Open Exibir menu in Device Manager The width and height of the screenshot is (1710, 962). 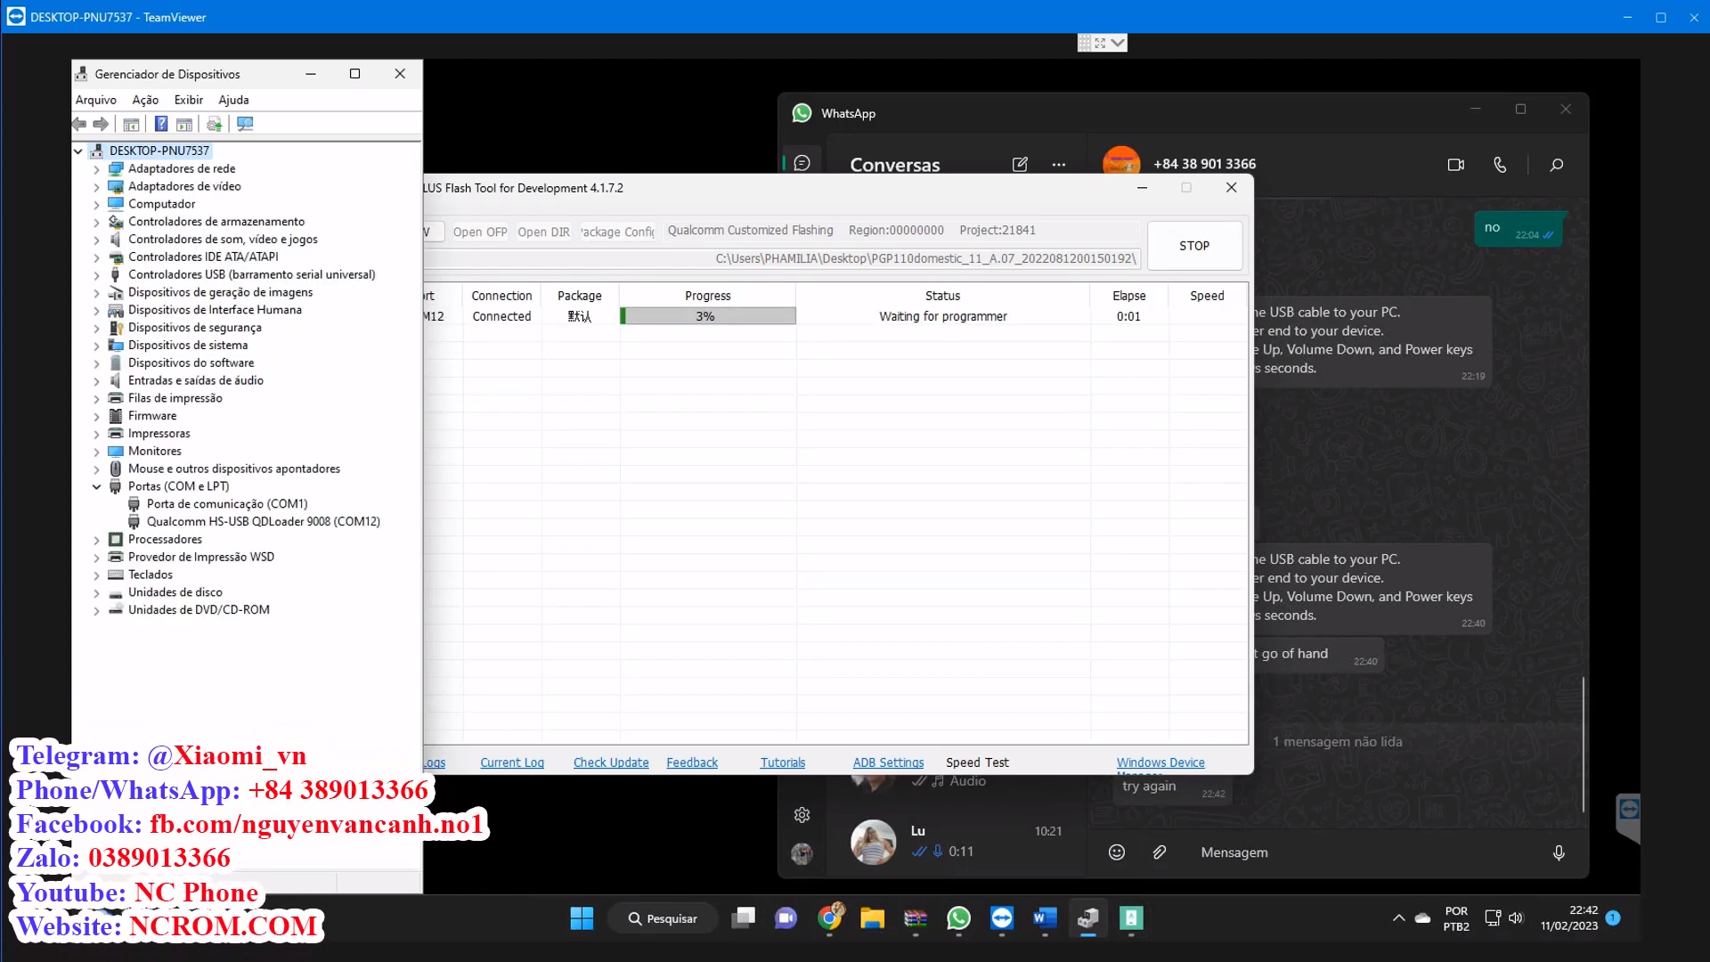[188, 100]
